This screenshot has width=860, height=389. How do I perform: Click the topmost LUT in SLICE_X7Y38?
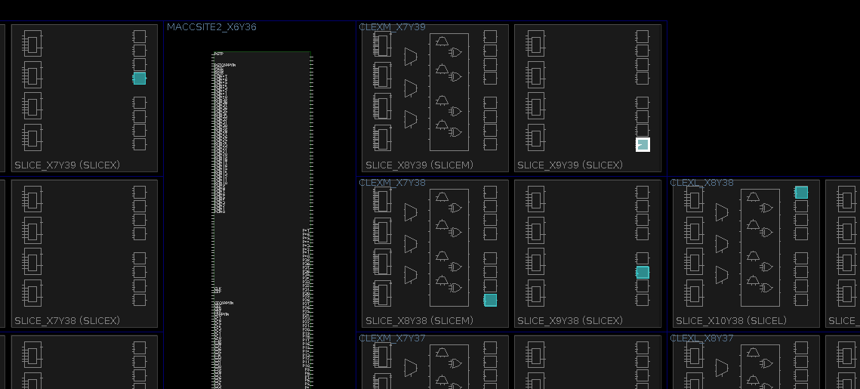coord(32,199)
